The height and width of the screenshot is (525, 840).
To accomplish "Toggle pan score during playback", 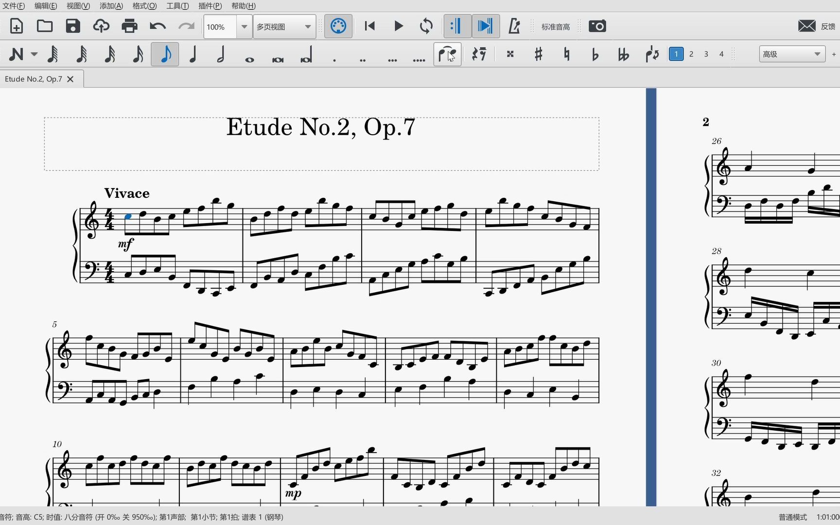I will [x=485, y=26].
